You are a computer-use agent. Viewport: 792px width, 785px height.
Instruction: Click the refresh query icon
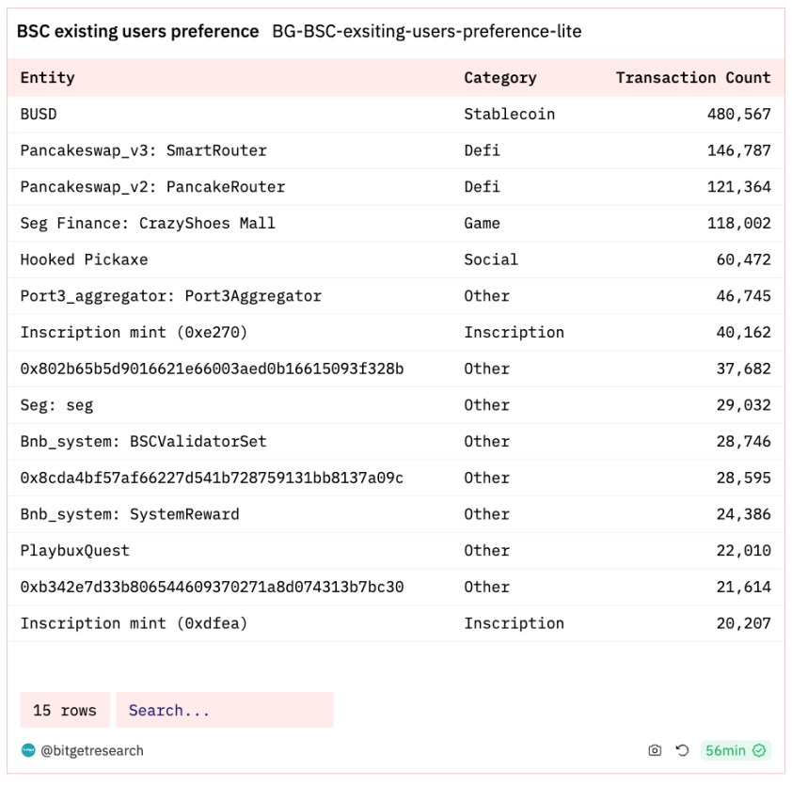(x=682, y=750)
